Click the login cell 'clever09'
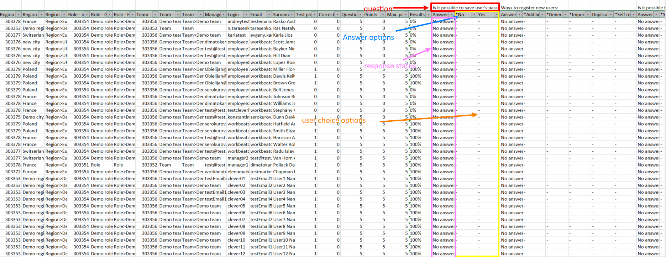Viewport: 666px width, 257px height. pos(238,234)
